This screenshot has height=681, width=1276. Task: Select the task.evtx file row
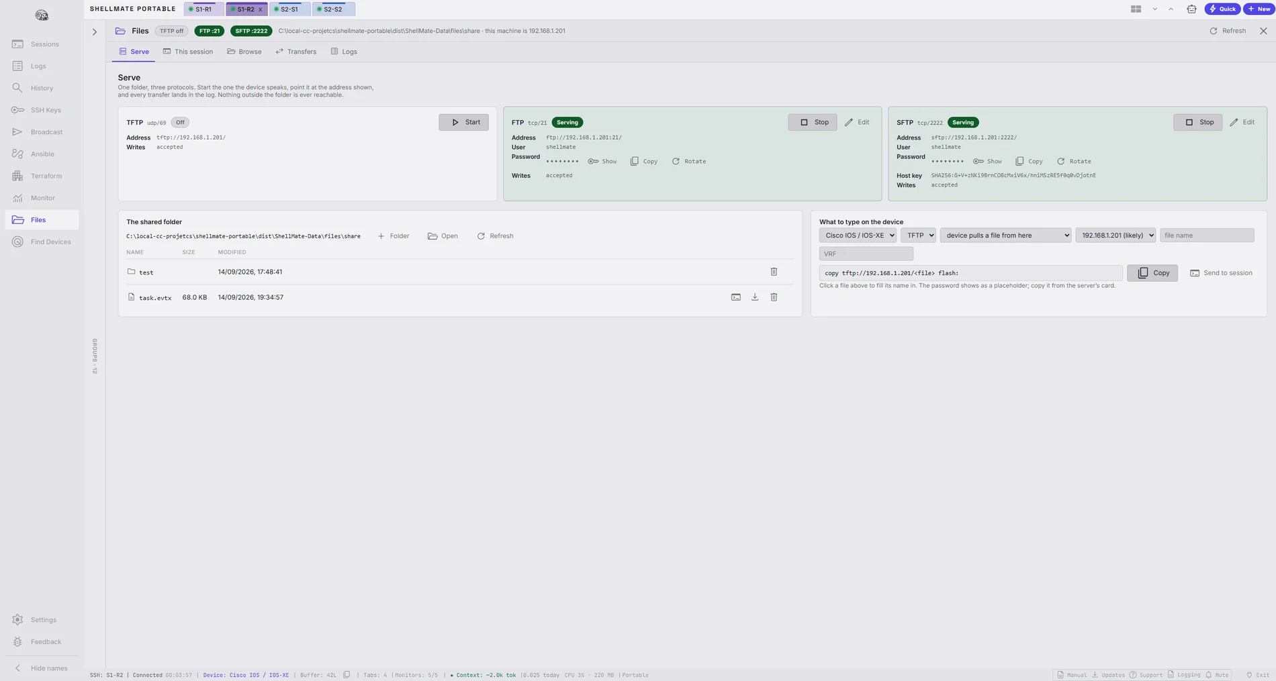[x=460, y=297]
